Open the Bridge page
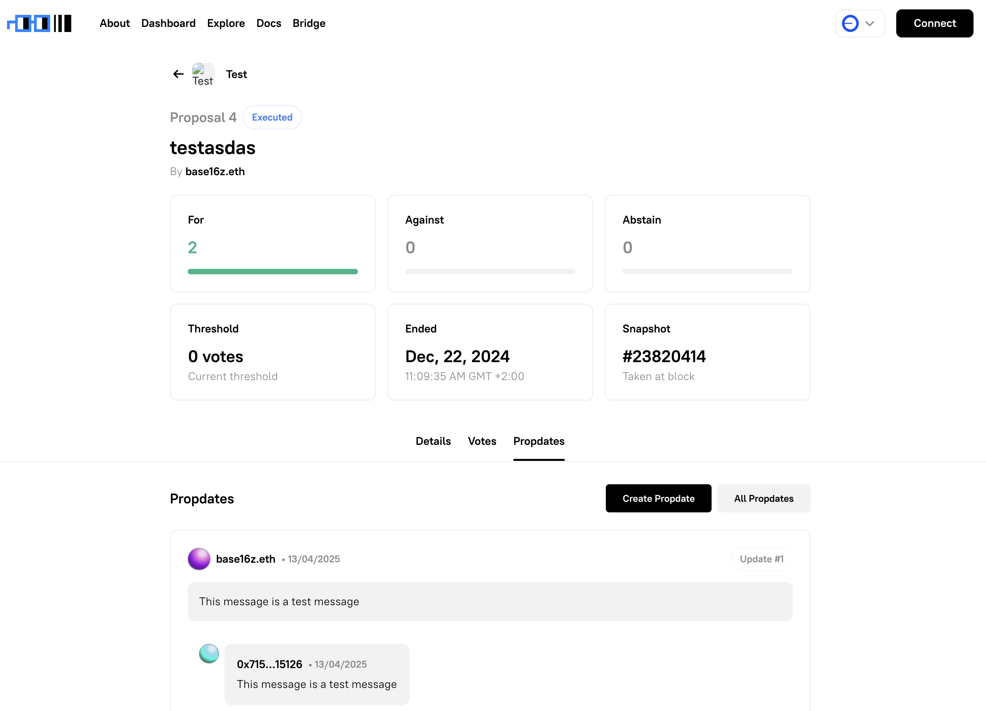This screenshot has width=986, height=711. [x=309, y=23]
